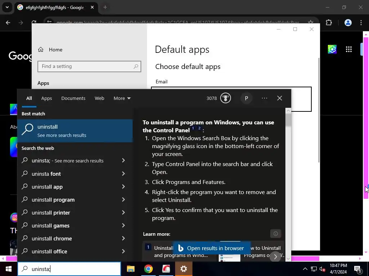Click the taskbar clock showing 10:47 PM
This screenshot has width=369, height=276.
coord(338,269)
